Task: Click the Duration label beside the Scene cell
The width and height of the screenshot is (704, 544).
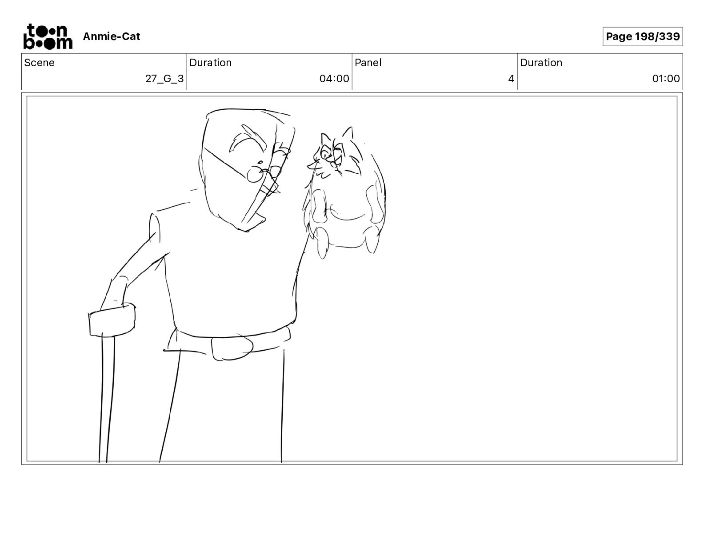Action: [x=211, y=63]
